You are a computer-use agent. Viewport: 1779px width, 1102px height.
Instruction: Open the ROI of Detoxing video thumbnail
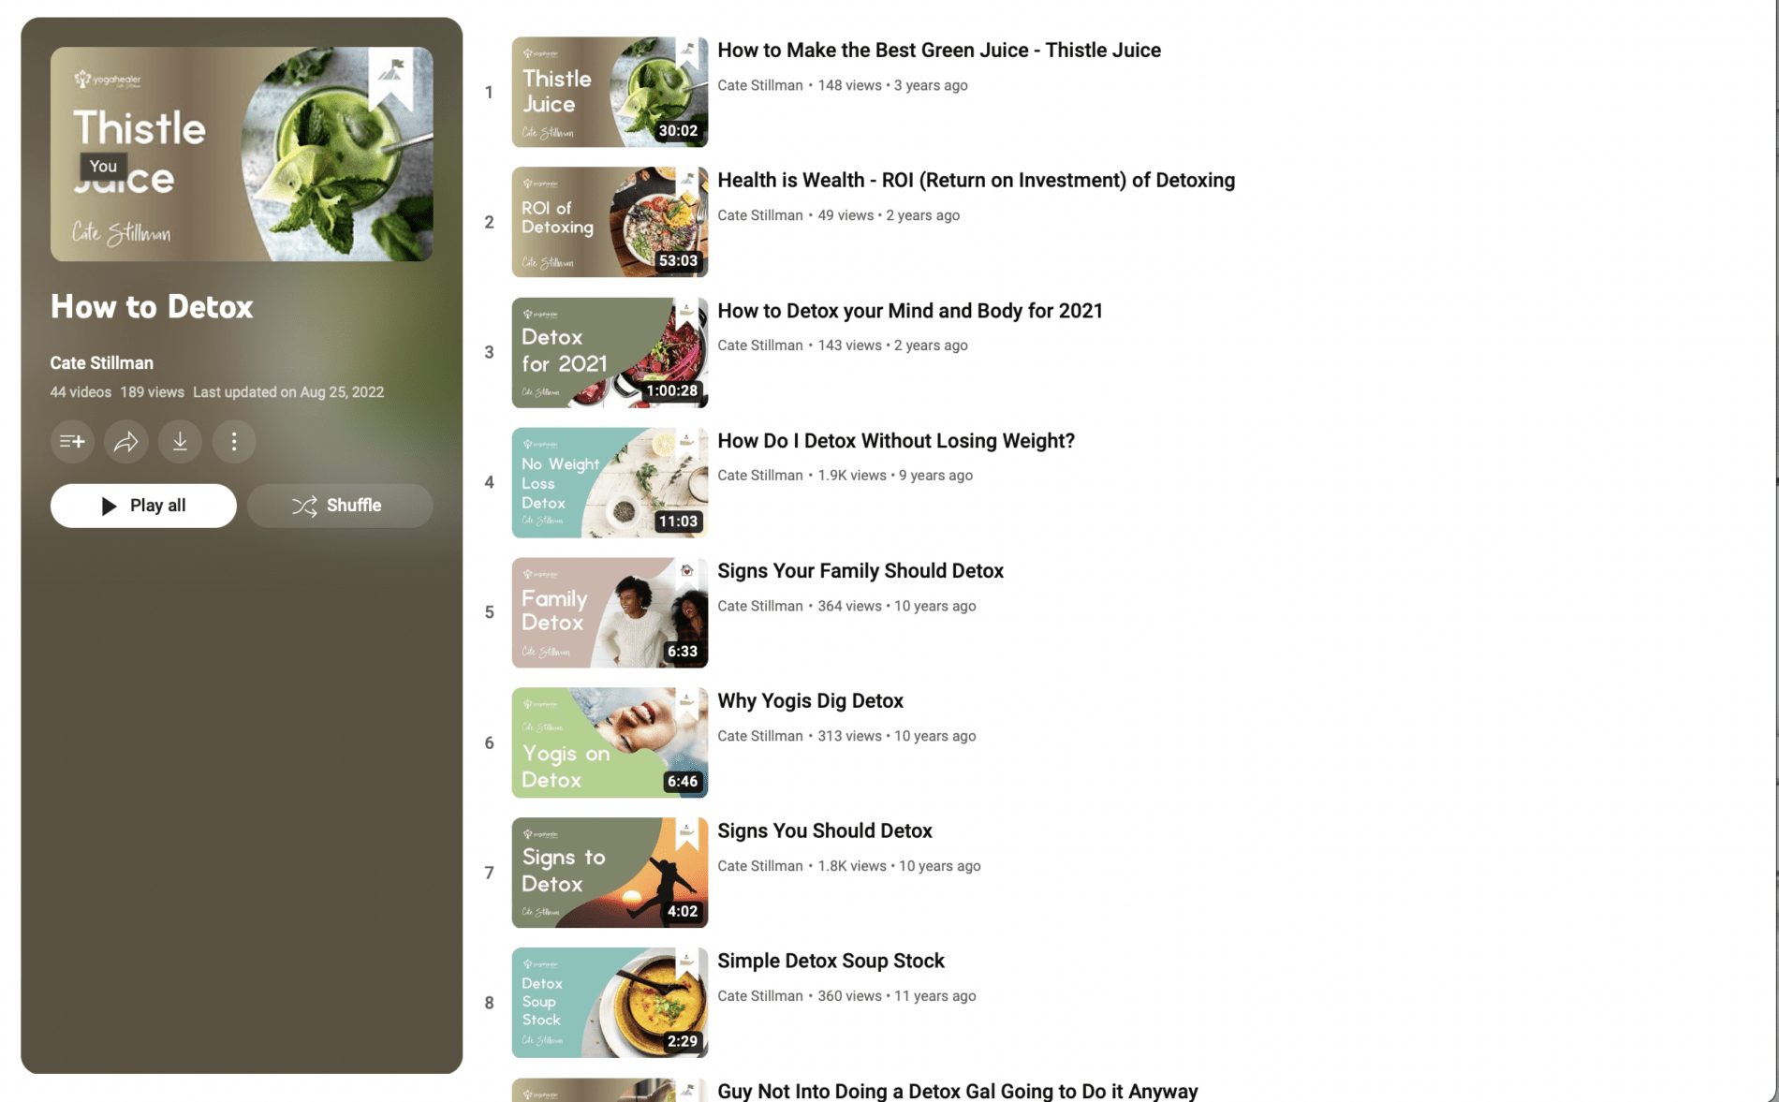[610, 222]
